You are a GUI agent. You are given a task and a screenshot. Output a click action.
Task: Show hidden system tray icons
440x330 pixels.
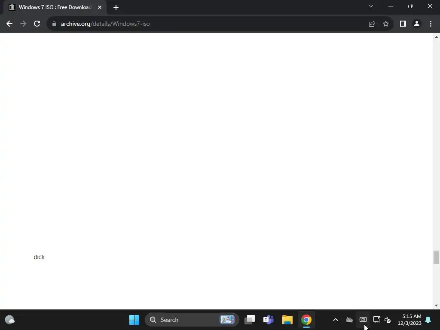[x=335, y=320]
